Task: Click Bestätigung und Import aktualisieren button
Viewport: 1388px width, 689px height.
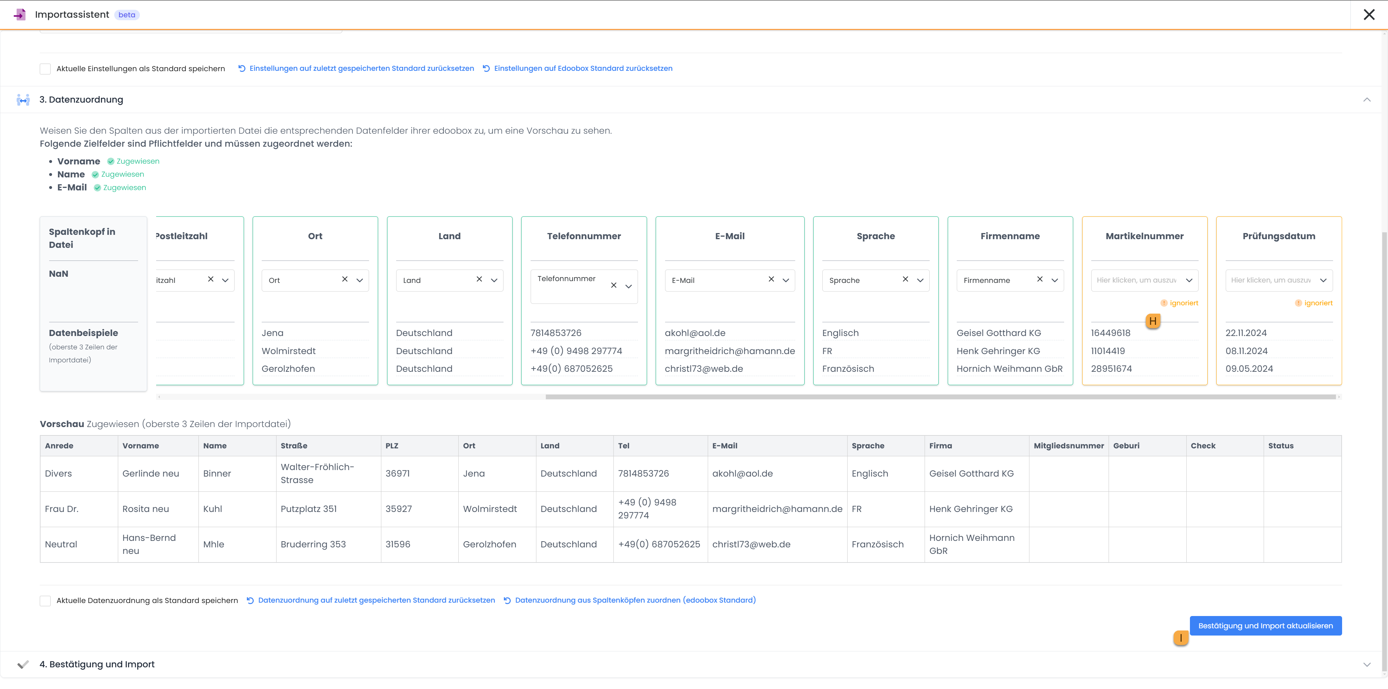Action: (x=1265, y=625)
